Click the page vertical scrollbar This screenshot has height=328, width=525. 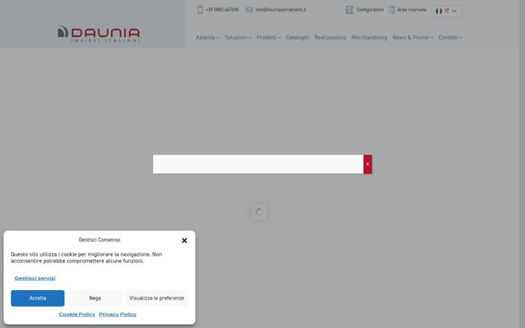coord(522,164)
